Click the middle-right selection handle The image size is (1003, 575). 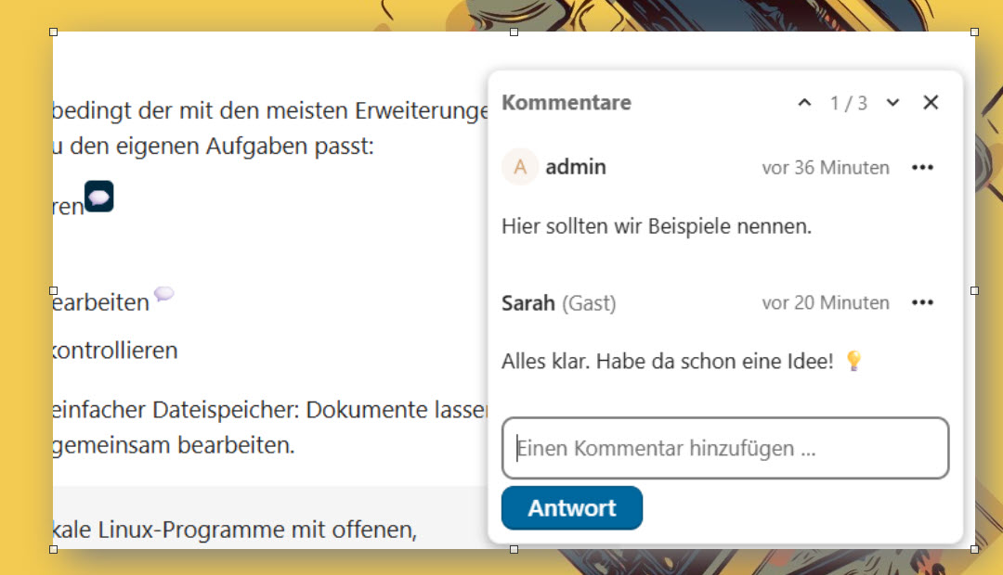coord(974,290)
